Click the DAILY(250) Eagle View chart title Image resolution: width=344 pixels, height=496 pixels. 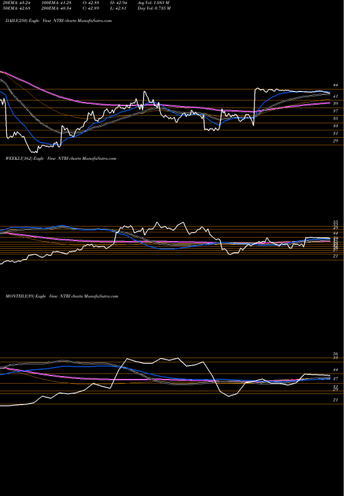[58, 21]
